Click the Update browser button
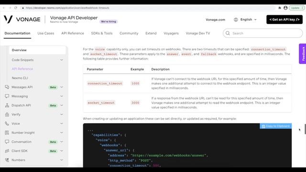The width and height of the screenshot is (306, 172). coord(296,8)
